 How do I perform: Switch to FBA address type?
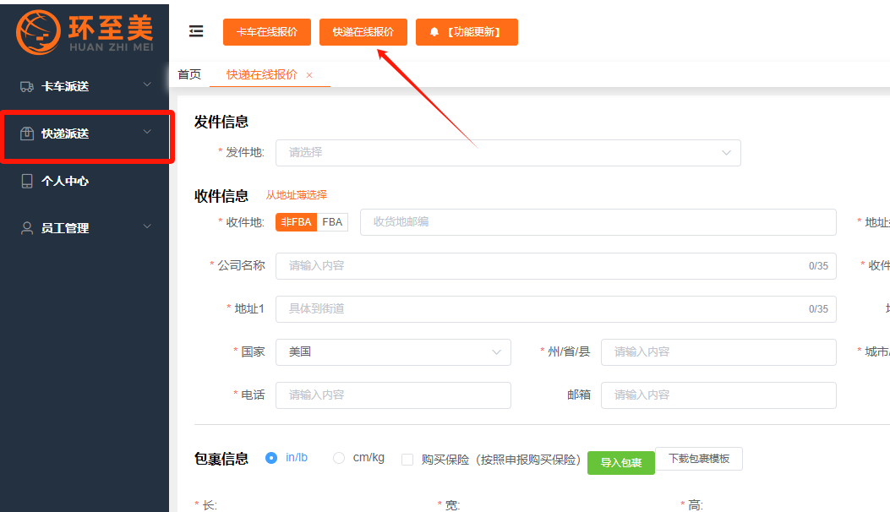coord(332,222)
